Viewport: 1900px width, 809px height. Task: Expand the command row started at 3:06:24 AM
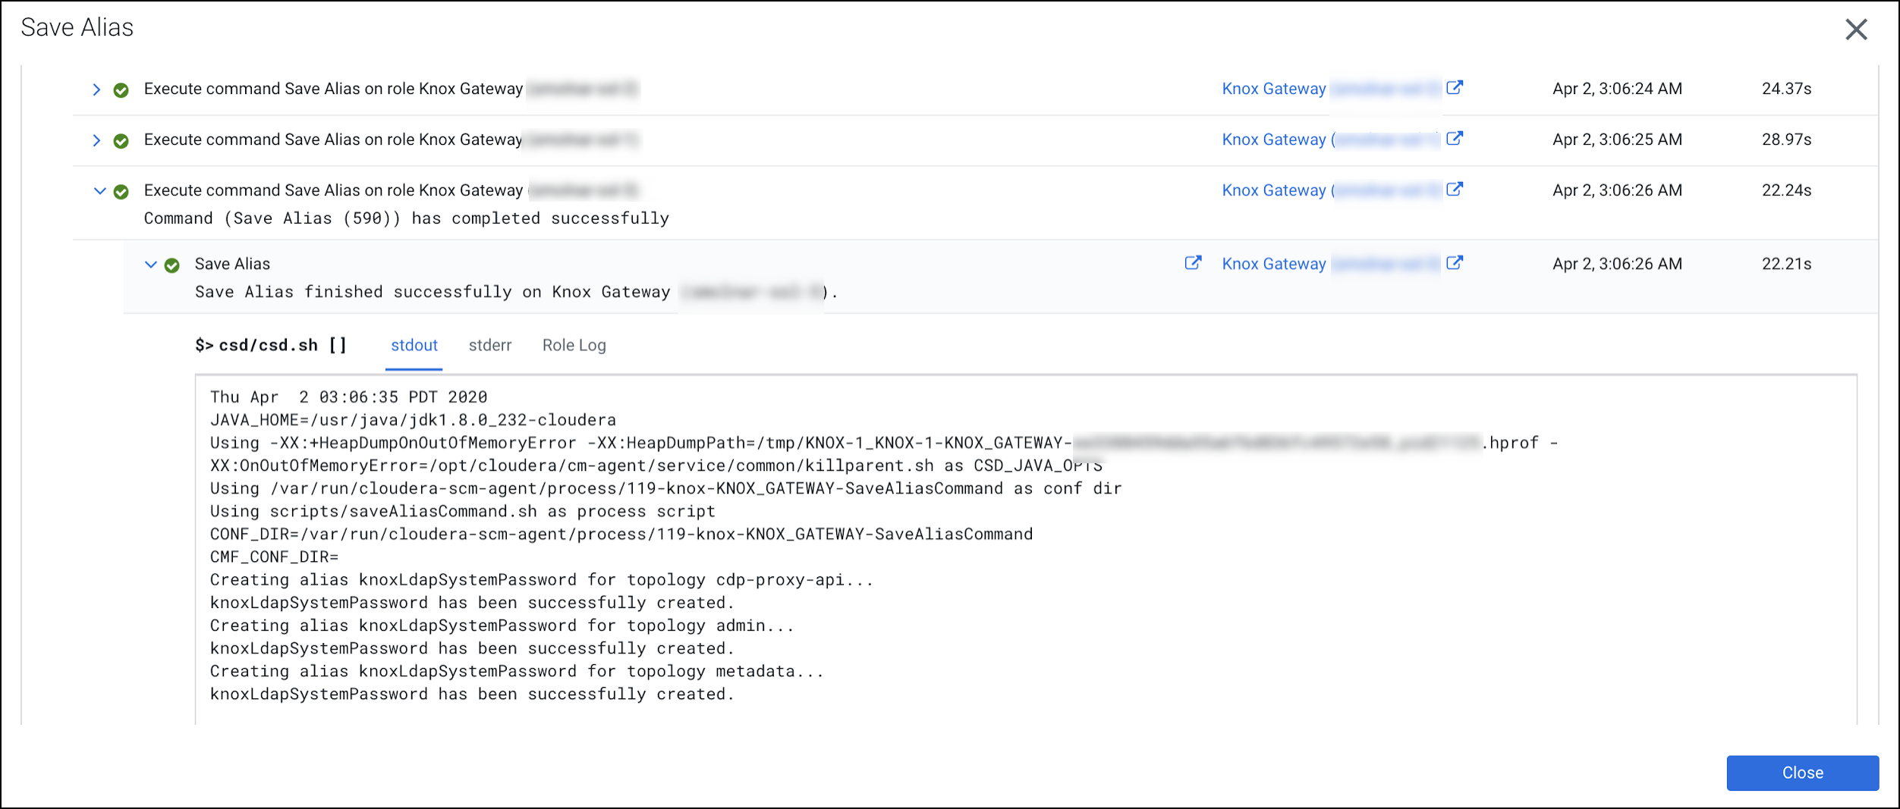click(96, 89)
